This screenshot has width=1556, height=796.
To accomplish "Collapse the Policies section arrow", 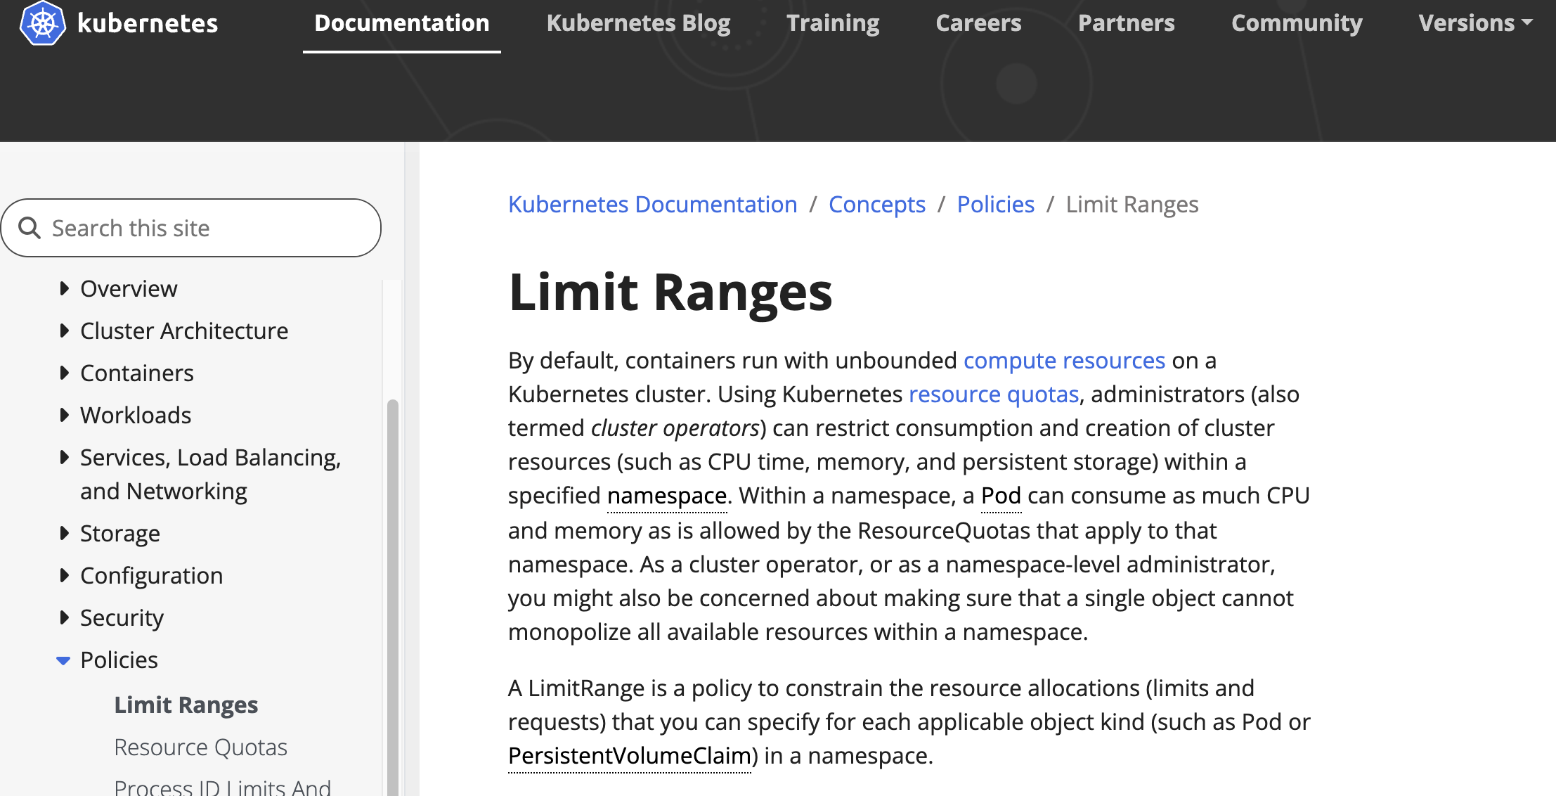I will pyautogui.click(x=63, y=660).
